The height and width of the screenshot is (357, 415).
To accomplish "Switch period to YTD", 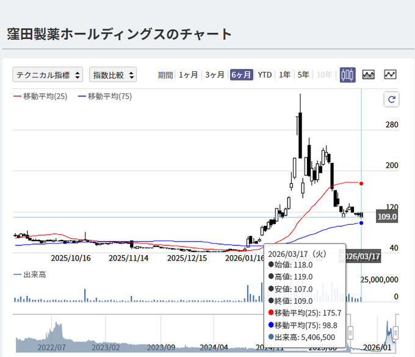I will pos(265,75).
